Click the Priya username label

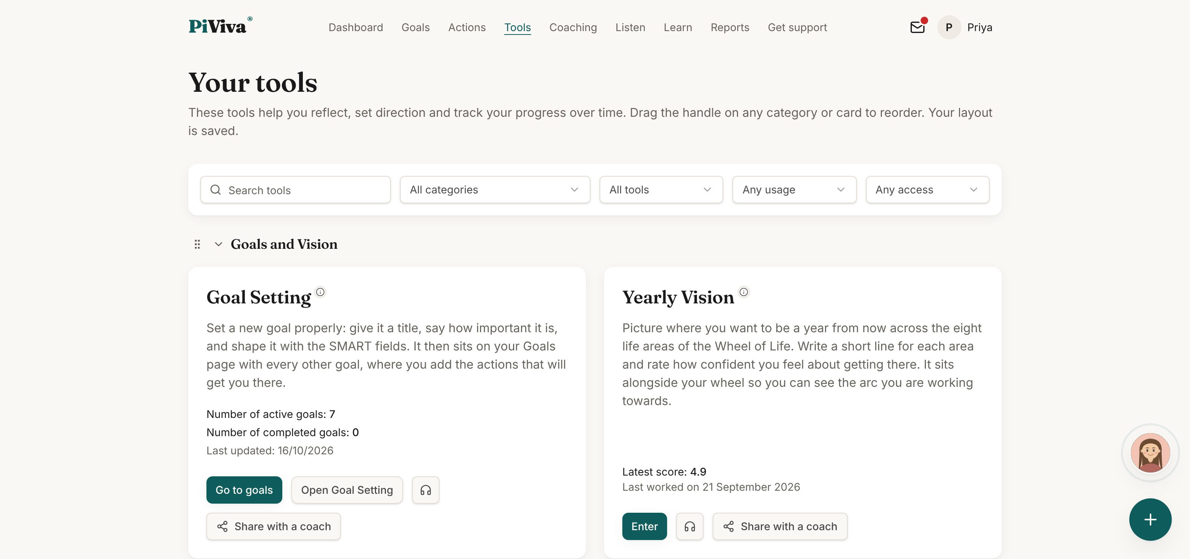pos(979,27)
